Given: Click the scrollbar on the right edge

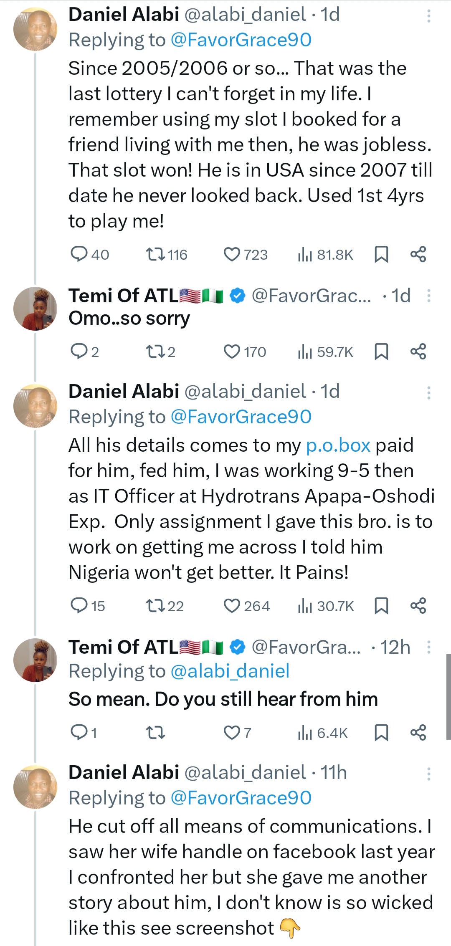Looking at the screenshot, I should point(448,697).
